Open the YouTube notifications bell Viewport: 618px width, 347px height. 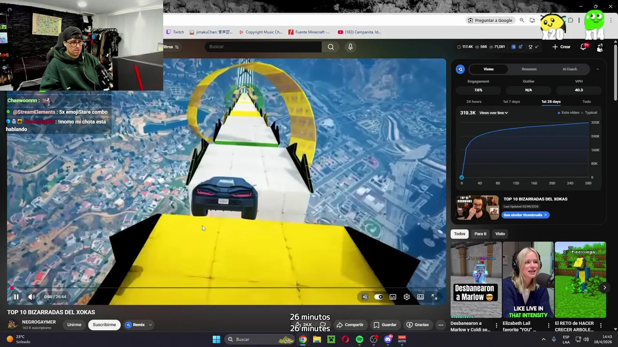click(x=583, y=47)
